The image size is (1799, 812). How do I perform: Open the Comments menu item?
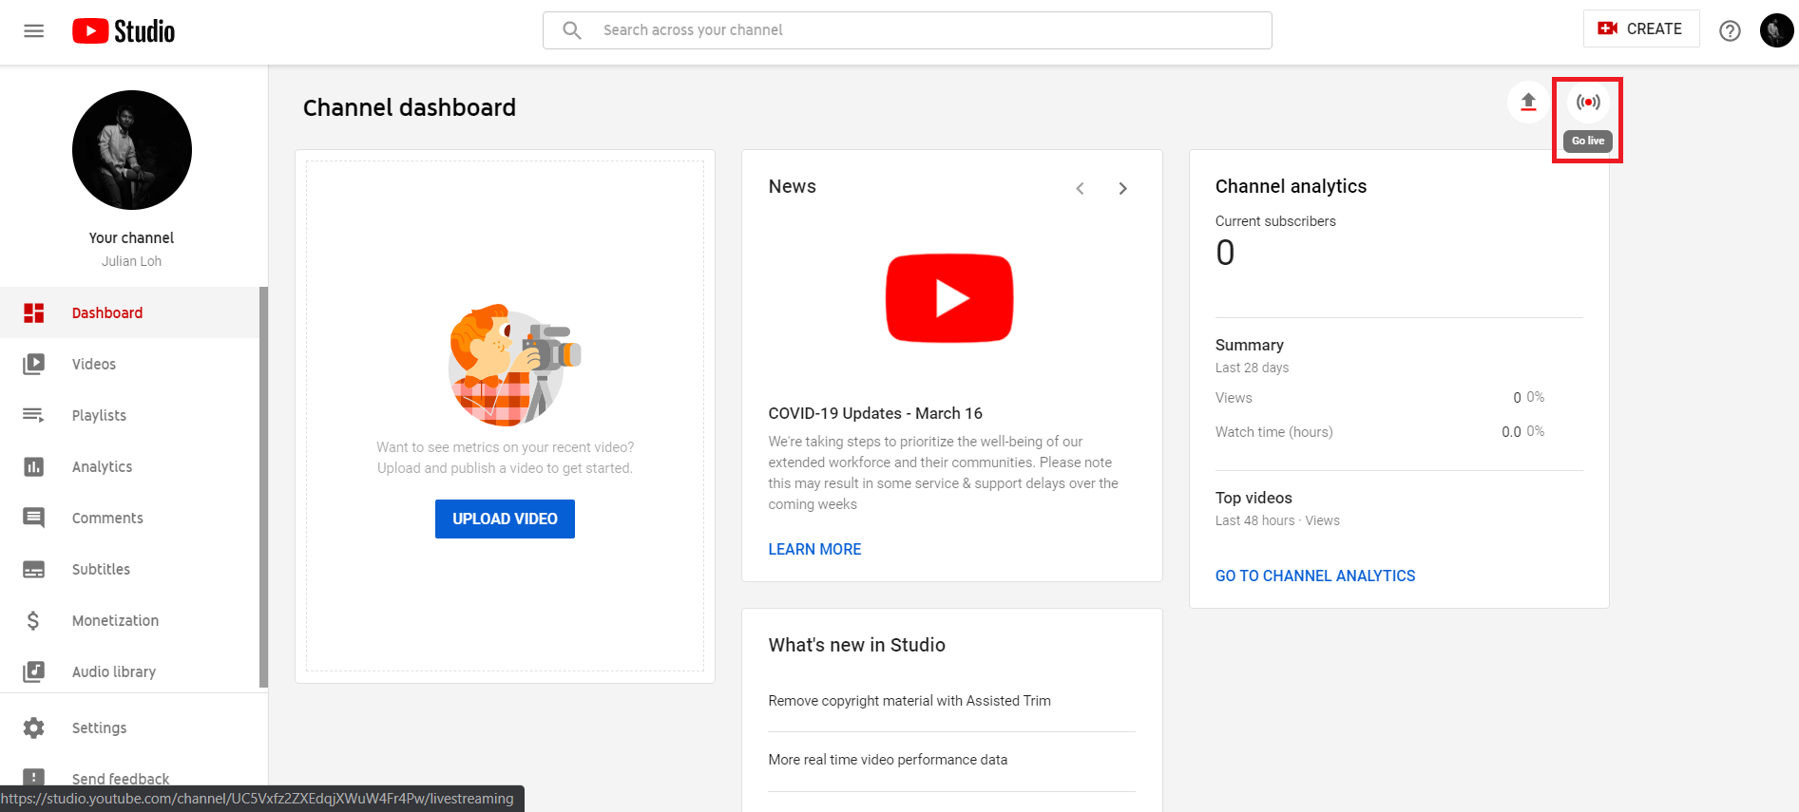click(x=130, y=518)
